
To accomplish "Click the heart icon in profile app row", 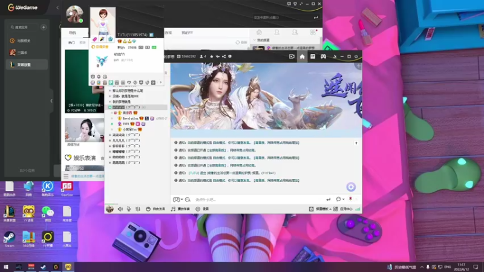I will pyautogui.click(x=129, y=83).
